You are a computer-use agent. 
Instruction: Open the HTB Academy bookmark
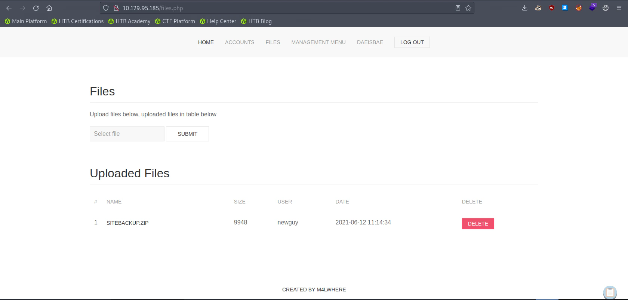click(129, 21)
